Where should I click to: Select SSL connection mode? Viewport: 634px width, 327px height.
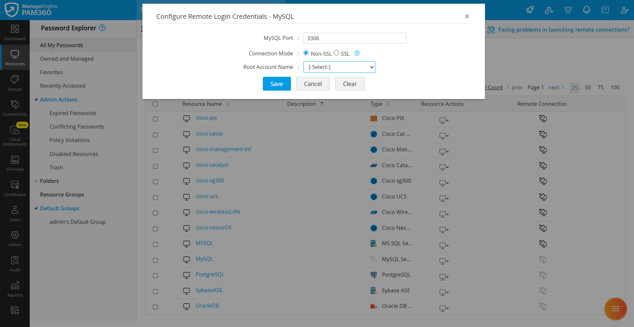coord(336,53)
